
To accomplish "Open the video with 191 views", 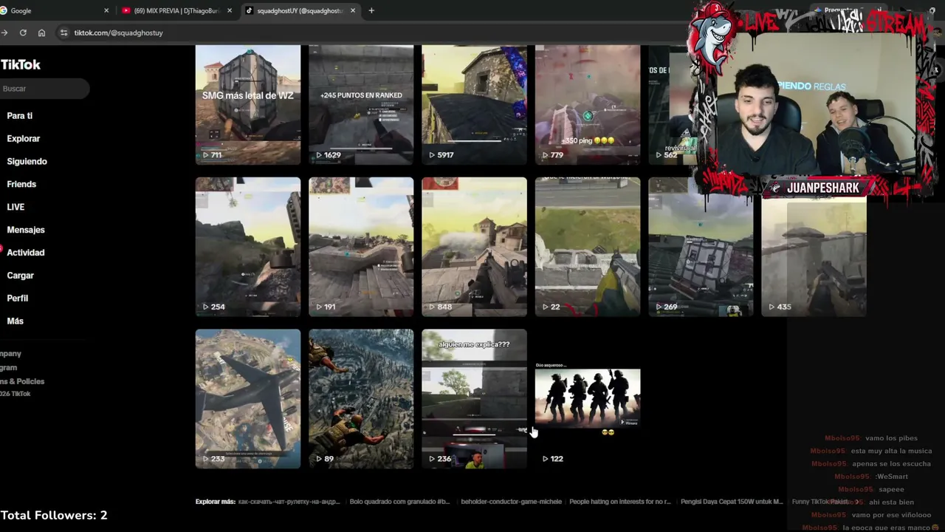I will coord(361,247).
